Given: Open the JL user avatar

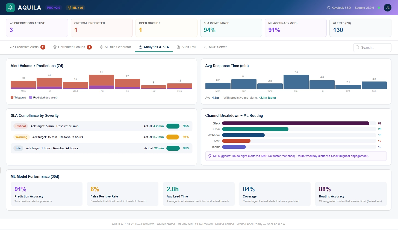Looking at the screenshot, I should coord(387,8).
